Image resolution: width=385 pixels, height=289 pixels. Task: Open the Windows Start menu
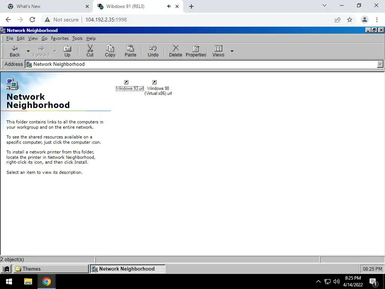point(9,281)
